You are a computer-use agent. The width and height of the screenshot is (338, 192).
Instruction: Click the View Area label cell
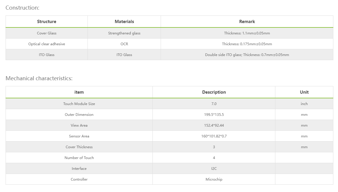pyautogui.click(x=79, y=125)
